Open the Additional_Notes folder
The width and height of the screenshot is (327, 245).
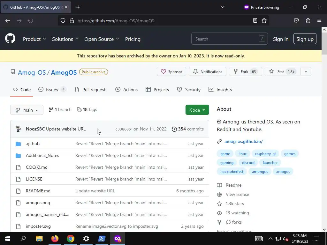pyautogui.click(x=42, y=155)
